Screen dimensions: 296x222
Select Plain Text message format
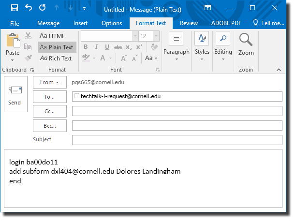point(57,47)
